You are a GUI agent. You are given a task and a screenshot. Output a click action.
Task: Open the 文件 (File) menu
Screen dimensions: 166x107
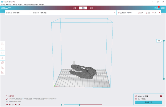pyautogui.click(x=3, y=5)
